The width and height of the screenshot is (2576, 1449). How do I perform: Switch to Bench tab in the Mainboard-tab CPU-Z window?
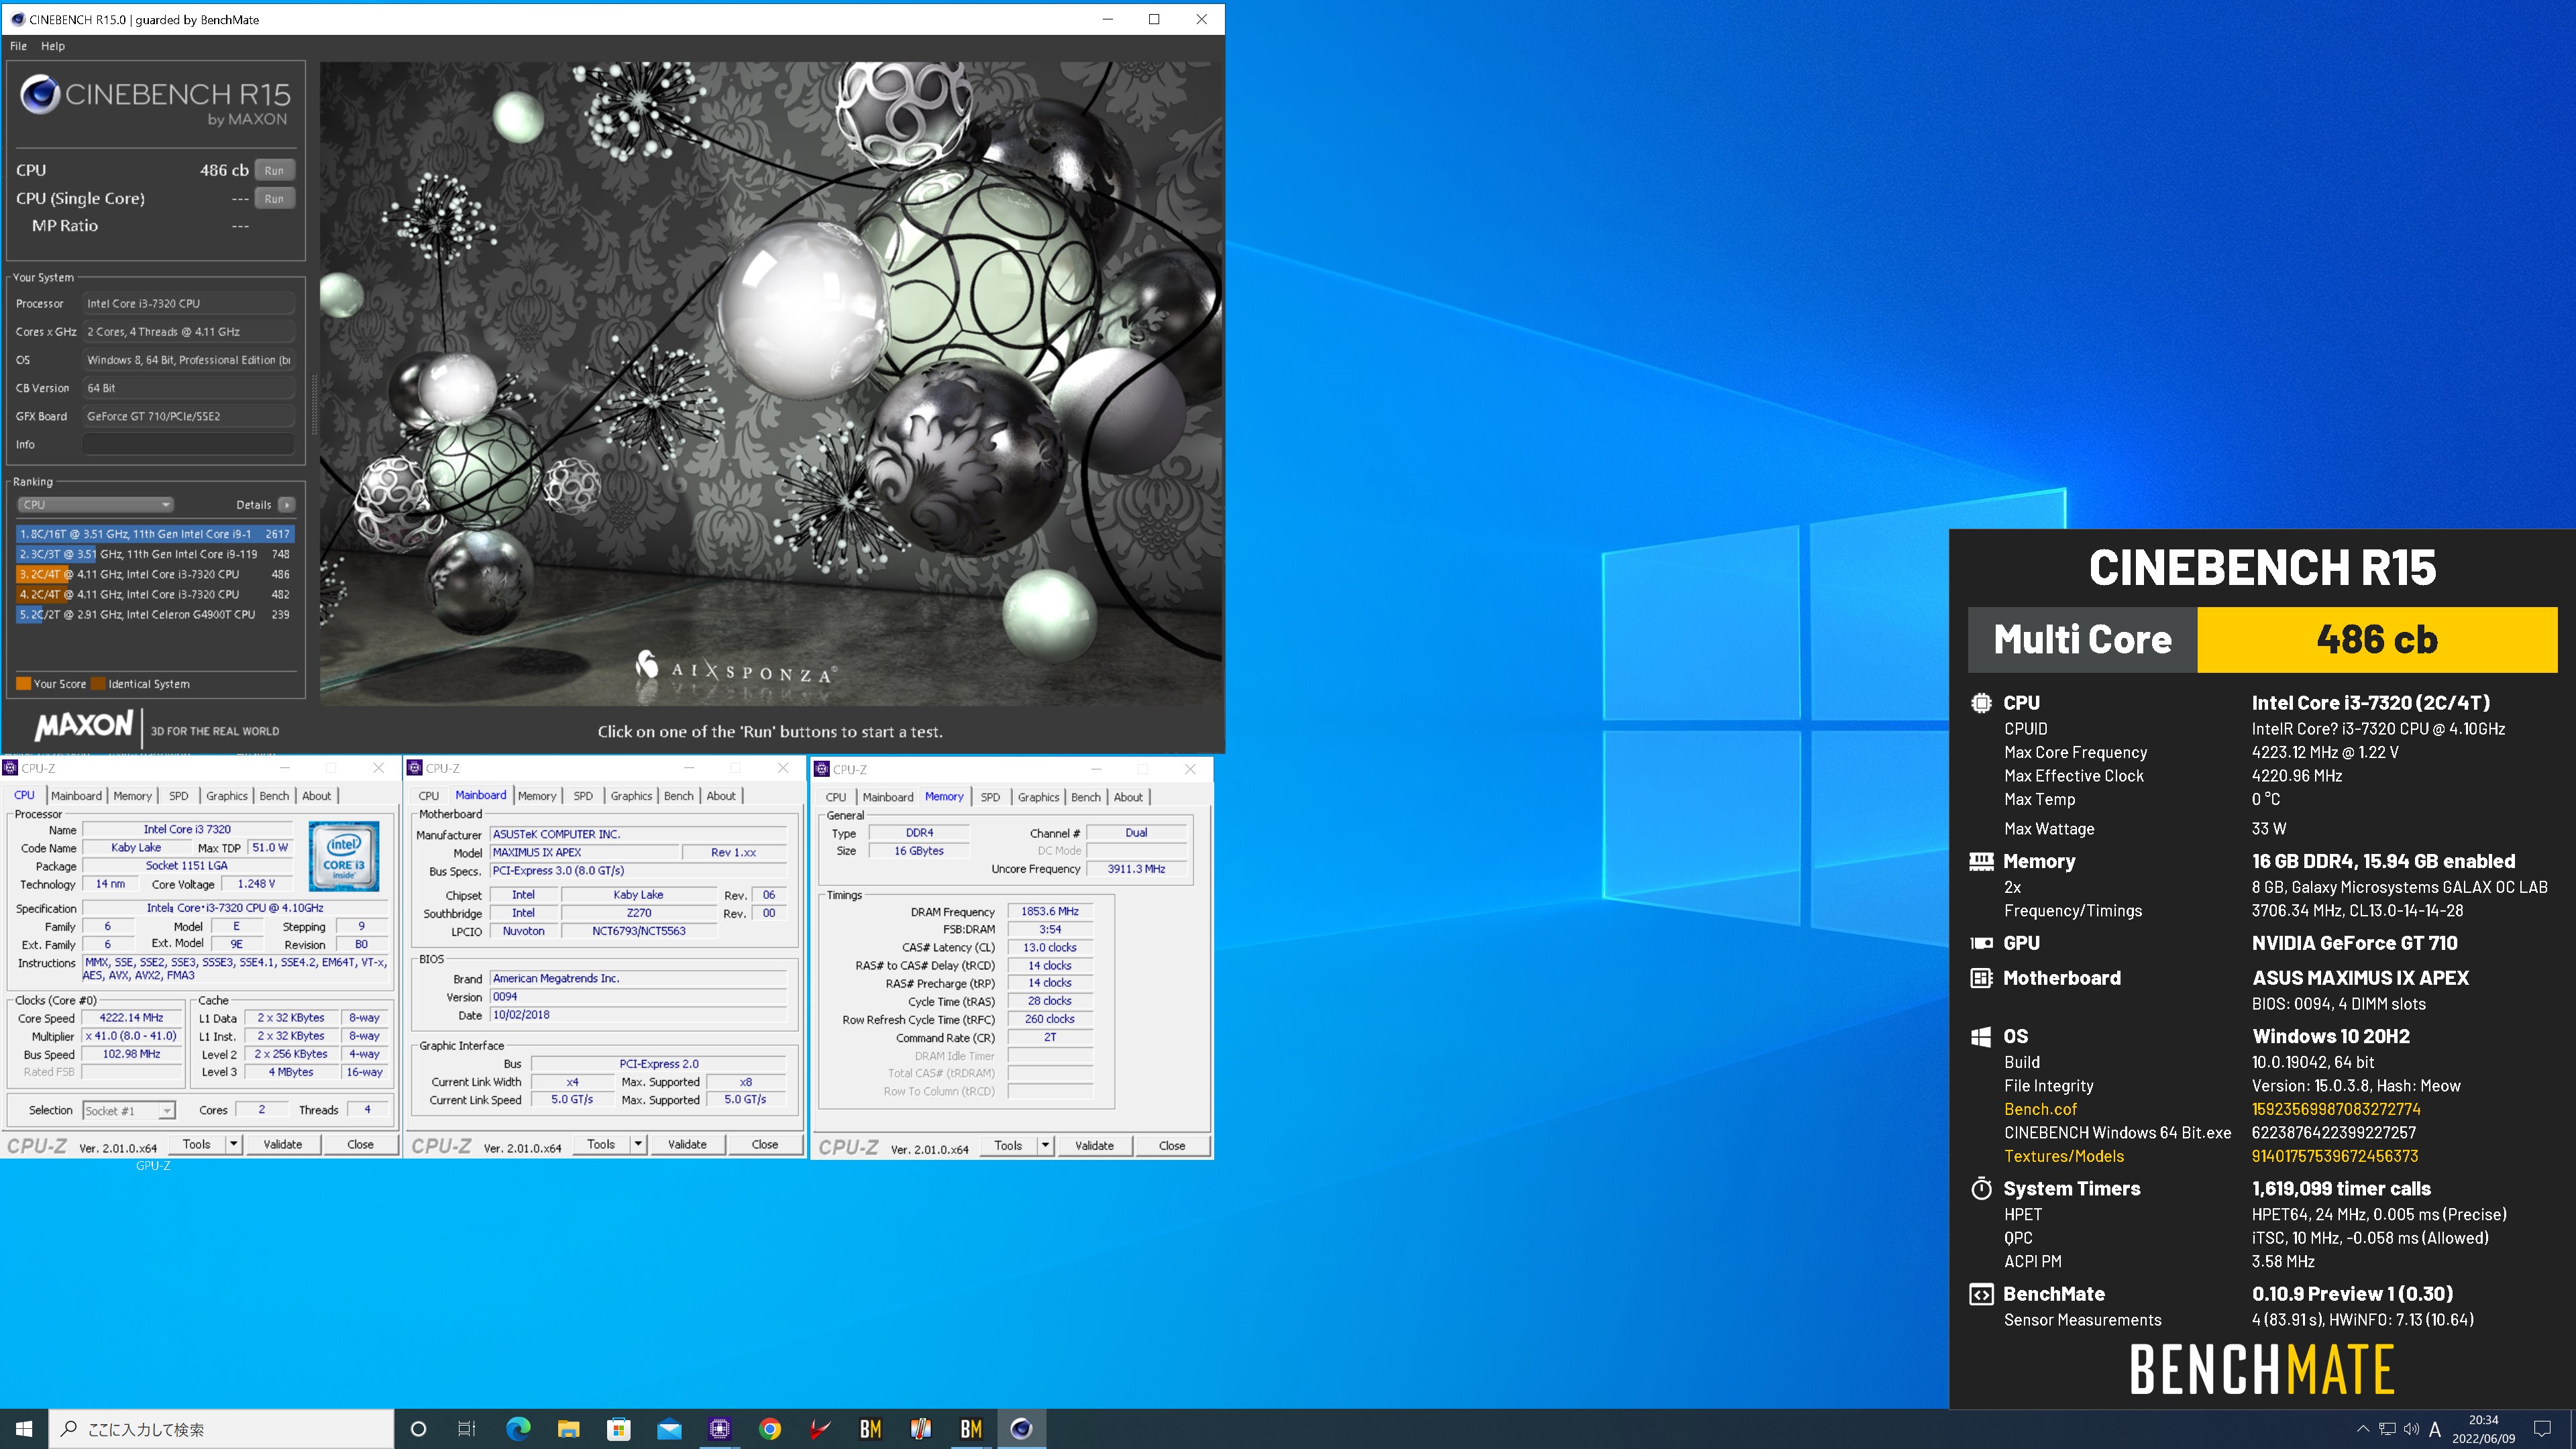point(678,796)
